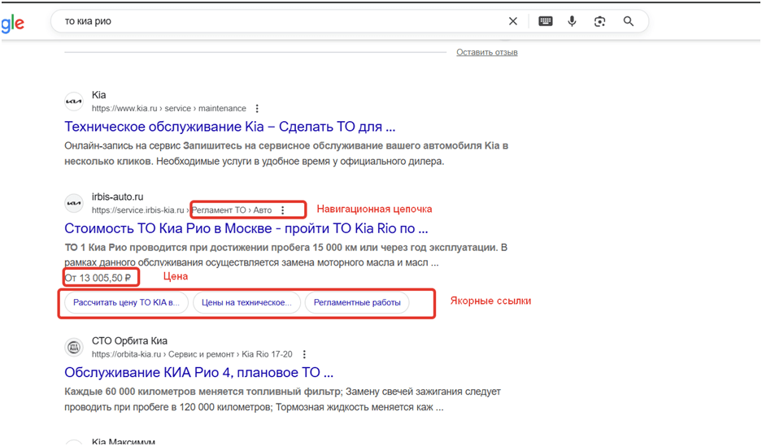Click site name 'Kia' above first result
Screen dimensions: 762x446
pyautogui.click(x=98, y=95)
